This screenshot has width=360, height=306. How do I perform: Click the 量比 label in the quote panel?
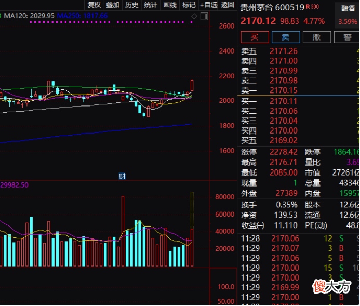(313, 162)
